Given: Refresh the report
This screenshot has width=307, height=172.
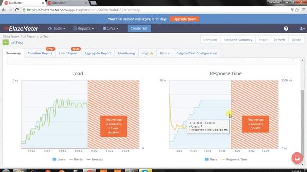Looking at the screenshot, I should coord(279,40).
